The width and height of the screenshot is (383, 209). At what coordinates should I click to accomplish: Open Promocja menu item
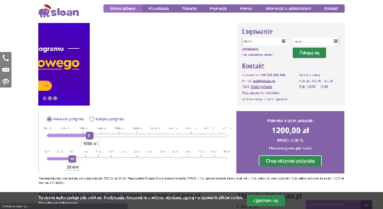pyautogui.click(x=218, y=9)
